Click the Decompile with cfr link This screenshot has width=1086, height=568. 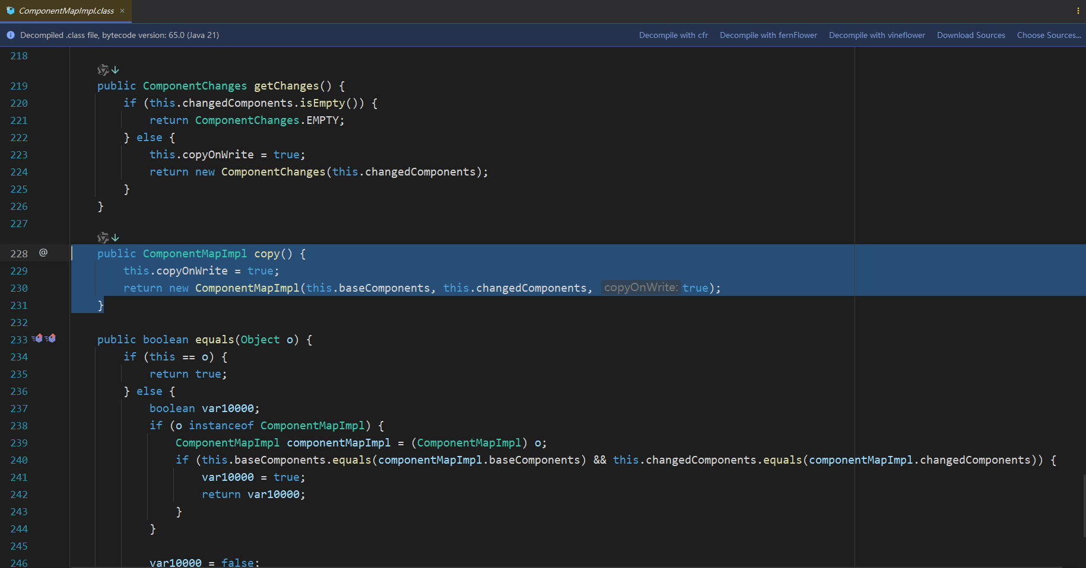coord(673,36)
